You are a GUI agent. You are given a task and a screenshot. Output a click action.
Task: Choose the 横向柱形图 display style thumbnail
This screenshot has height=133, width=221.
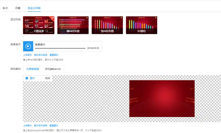click(x=73, y=25)
